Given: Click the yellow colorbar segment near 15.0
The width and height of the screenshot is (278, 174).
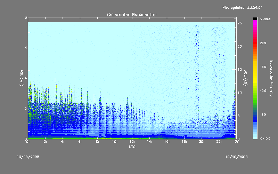Looking at the screenshot, I should 255,67.
